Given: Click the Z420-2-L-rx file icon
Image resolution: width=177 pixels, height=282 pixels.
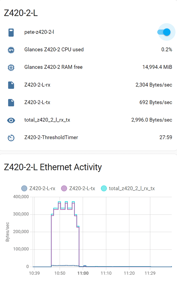Looking at the screenshot, I should tap(11, 85).
